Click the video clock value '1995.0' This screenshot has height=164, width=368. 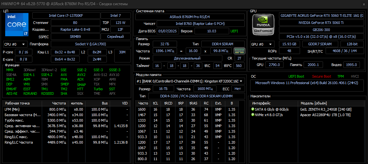point(351,65)
